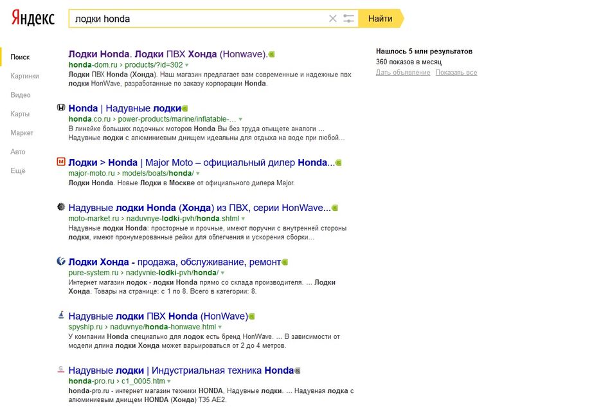Open the Карты tab
The width and height of the screenshot is (601, 411).
pos(20,114)
